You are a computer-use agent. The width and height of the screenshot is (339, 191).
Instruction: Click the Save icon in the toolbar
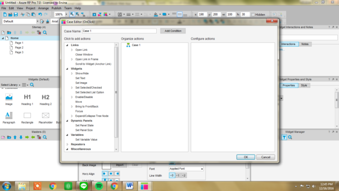point(15,14)
